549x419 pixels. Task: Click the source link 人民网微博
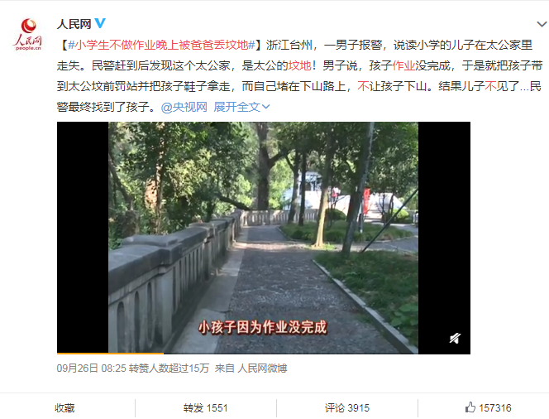click(x=262, y=368)
